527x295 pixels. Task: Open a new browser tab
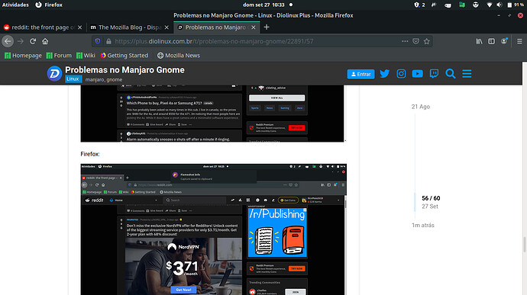[267, 27]
